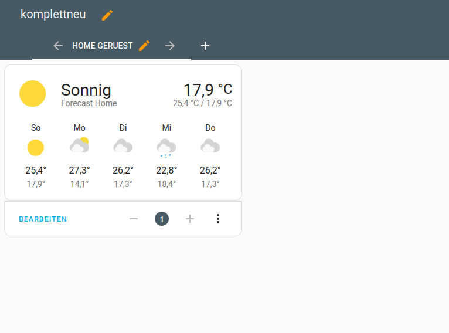Select the HOME GERUEST tab
Viewport: 449px width, 333px height.
pos(102,46)
